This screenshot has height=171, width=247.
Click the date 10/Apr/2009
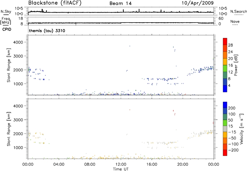(x=198, y=3)
